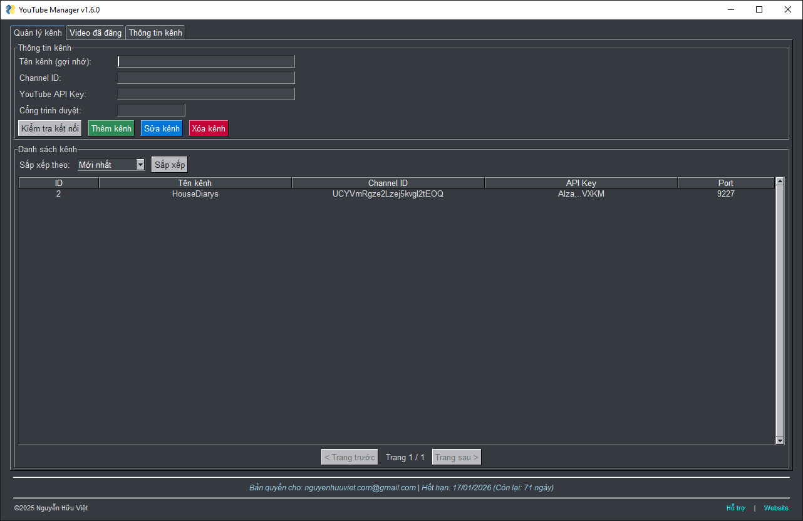
Task: Switch to the Video đã đăng tab
Action: (x=95, y=33)
